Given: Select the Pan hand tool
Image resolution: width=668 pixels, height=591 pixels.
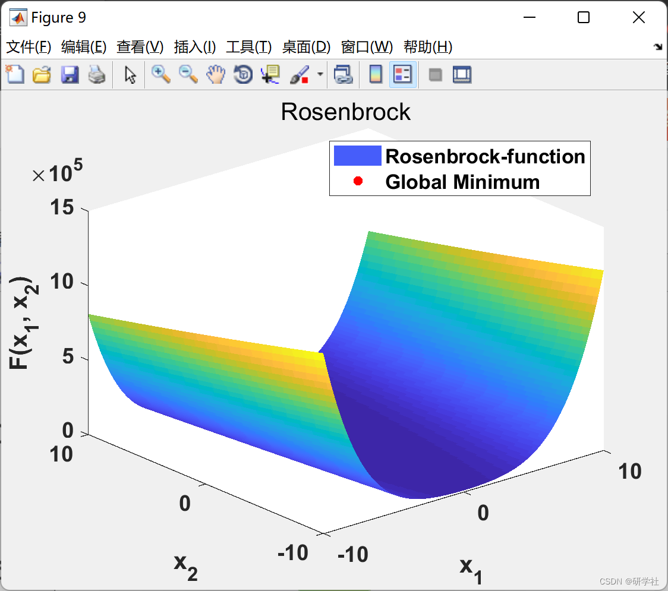Looking at the screenshot, I should click(x=216, y=74).
